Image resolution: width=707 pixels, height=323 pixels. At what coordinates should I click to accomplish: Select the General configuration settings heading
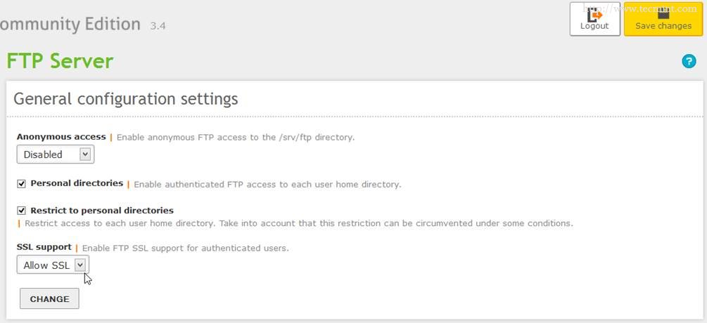126,98
